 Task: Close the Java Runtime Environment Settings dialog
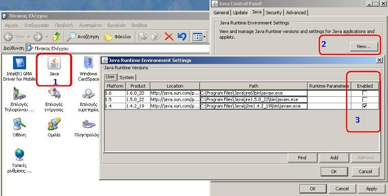tap(379, 60)
